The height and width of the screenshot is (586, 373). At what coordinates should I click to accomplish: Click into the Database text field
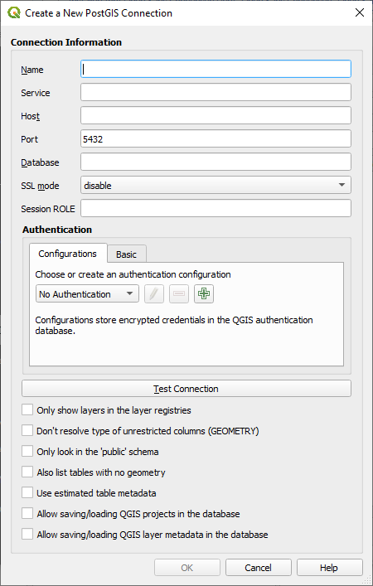point(216,162)
